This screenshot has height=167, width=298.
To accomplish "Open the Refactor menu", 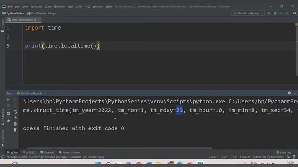I will click(60, 6).
